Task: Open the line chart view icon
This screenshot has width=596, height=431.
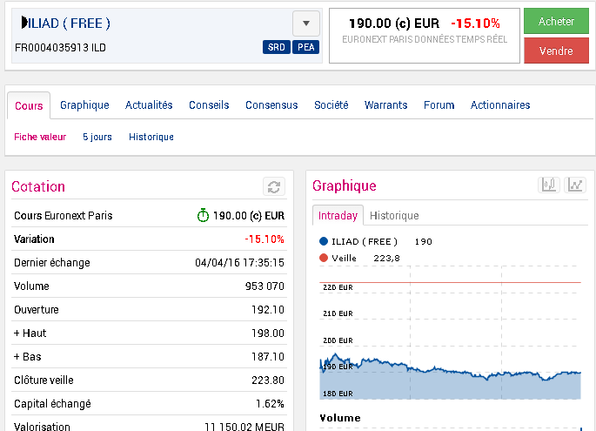Action: (x=575, y=185)
